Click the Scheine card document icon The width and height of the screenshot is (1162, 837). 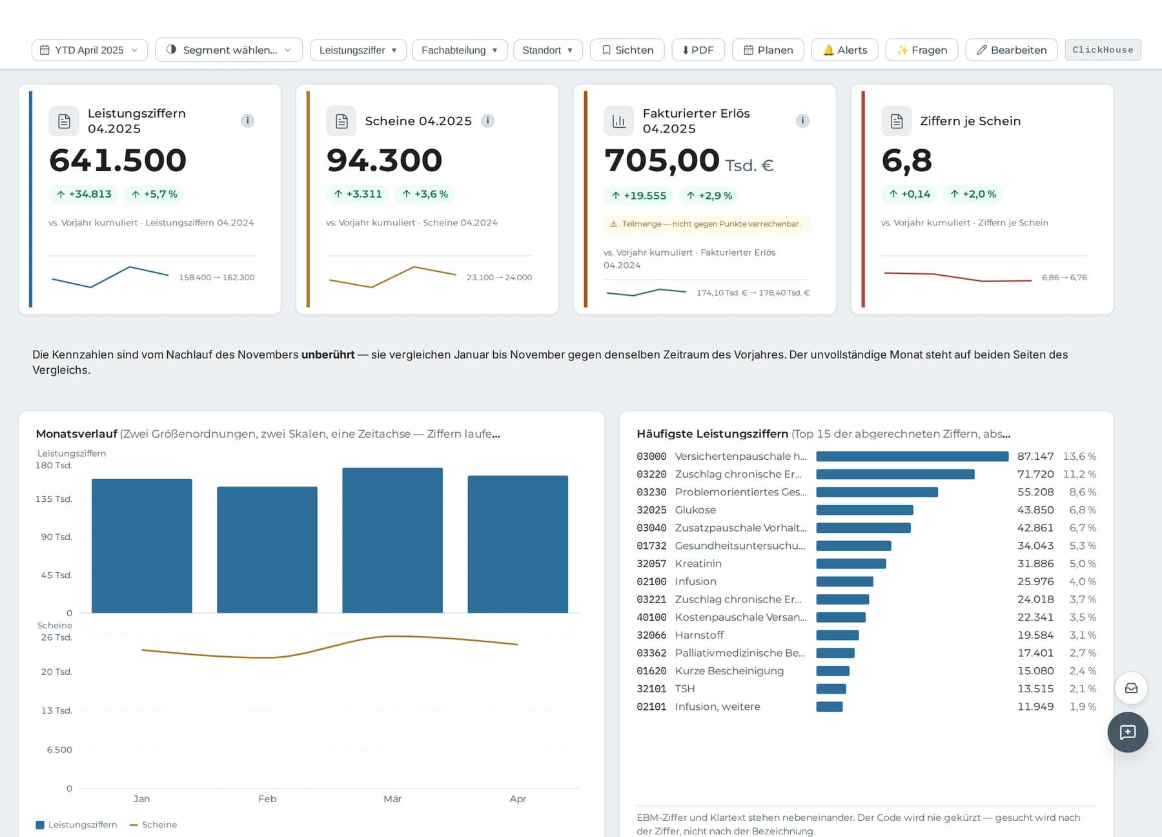coord(341,121)
